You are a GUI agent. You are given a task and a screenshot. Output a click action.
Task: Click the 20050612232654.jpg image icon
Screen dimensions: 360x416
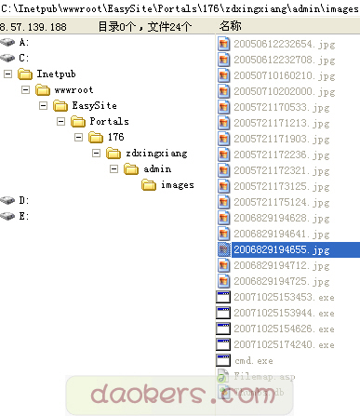[x=223, y=44]
